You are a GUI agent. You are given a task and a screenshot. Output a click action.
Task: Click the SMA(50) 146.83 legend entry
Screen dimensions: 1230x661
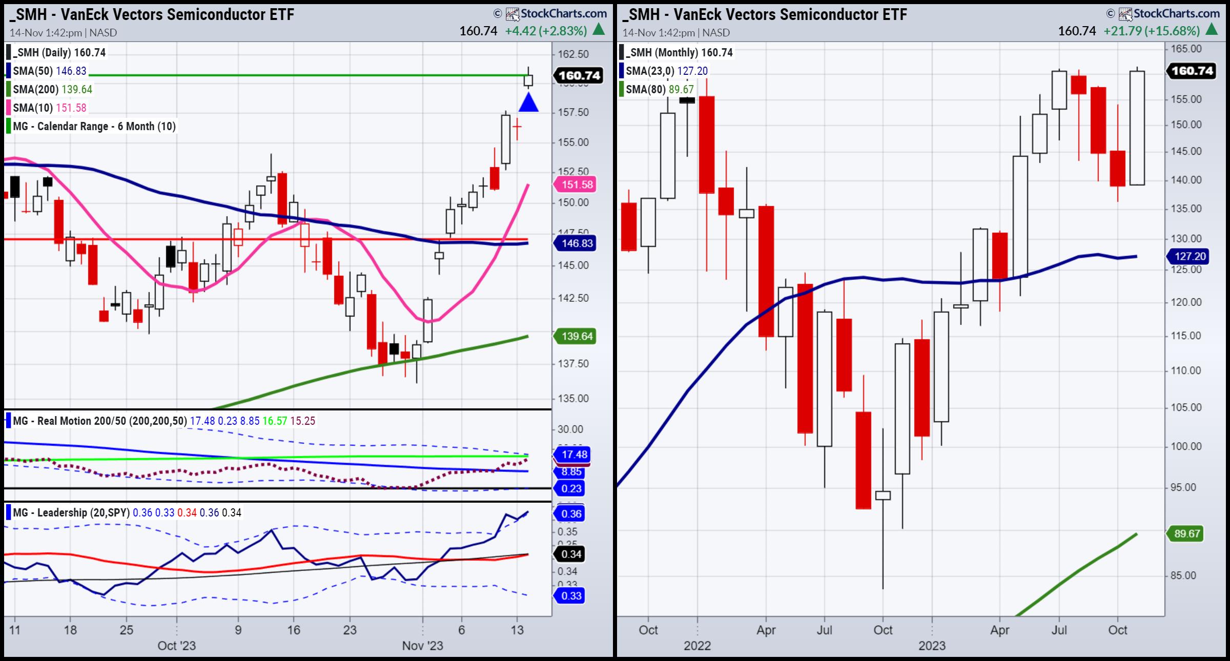pyautogui.click(x=49, y=71)
